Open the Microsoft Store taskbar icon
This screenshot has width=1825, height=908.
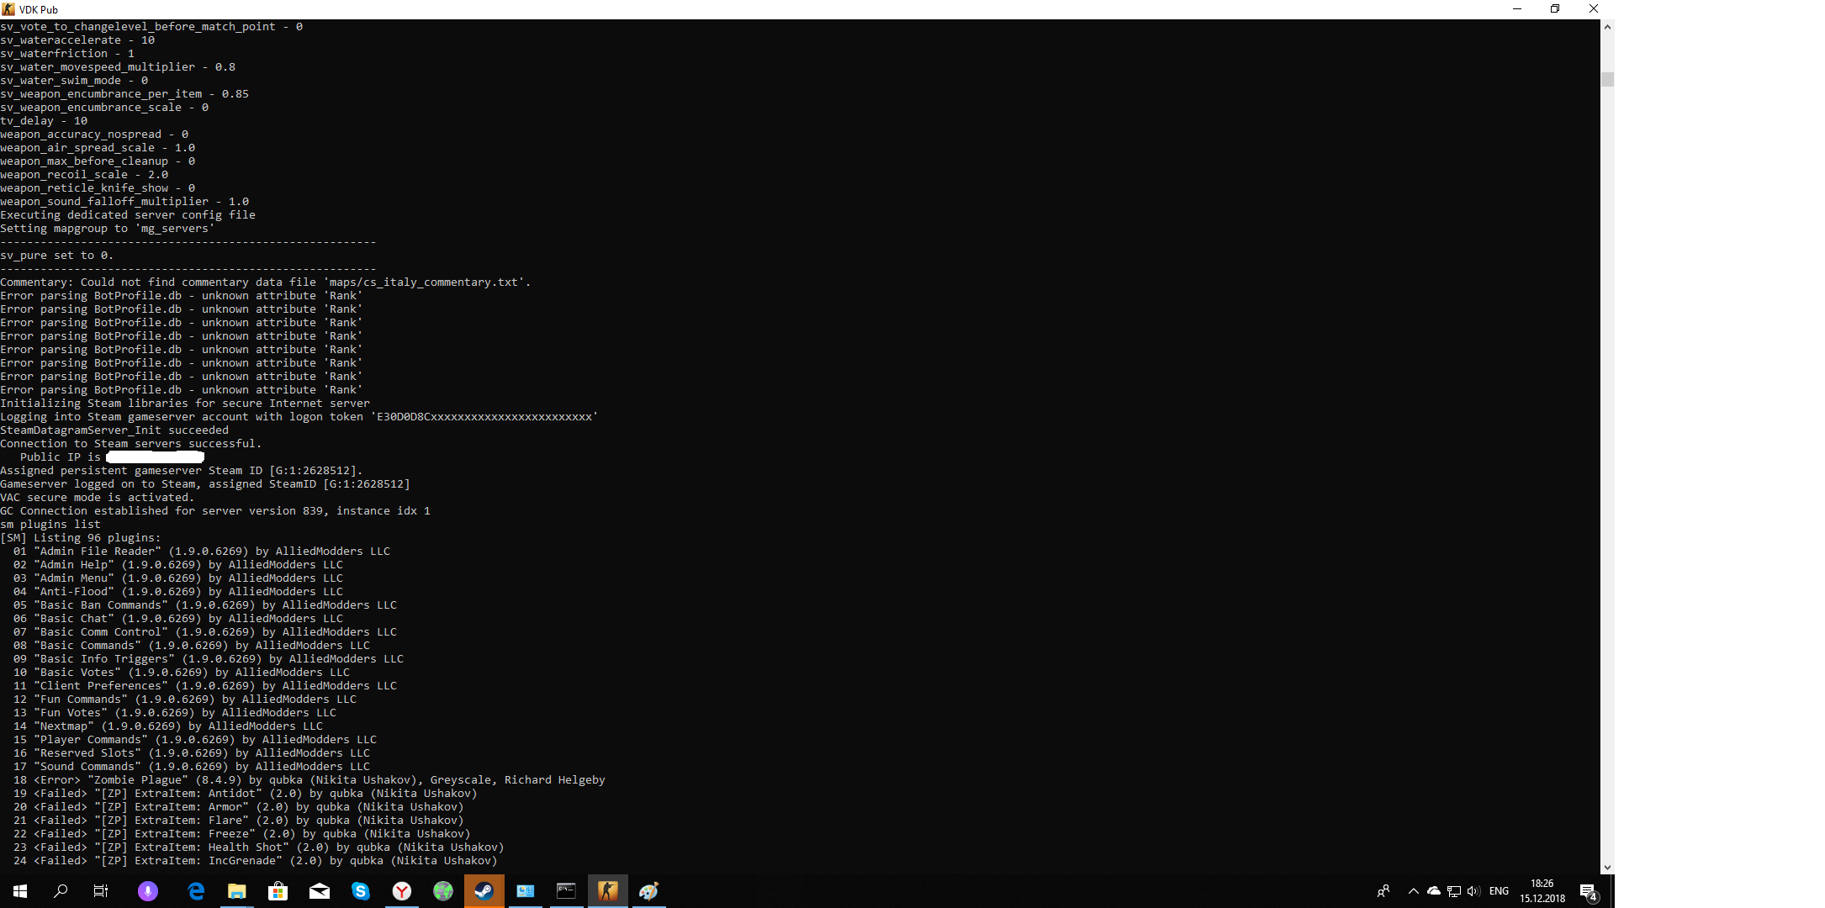pos(278,891)
